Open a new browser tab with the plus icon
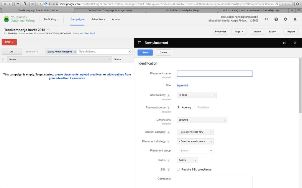This screenshot has height=188, width=302. 292,10
